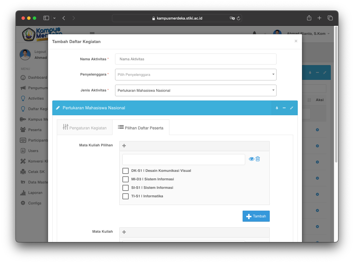Click the Nama Aktivitas input field
The image size is (354, 263).
196,59
